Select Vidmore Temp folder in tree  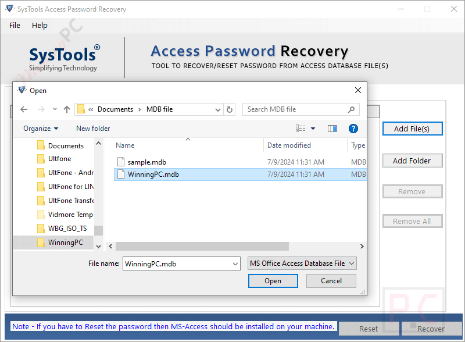[x=65, y=215]
